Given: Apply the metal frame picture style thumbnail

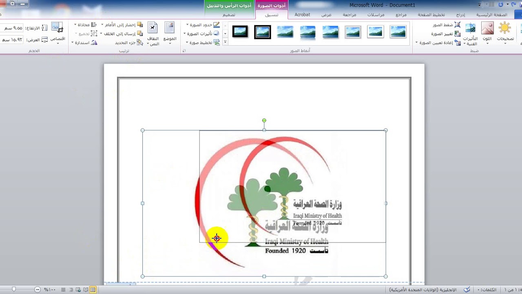Looking at the screenshot, I should tap(353, 31).
